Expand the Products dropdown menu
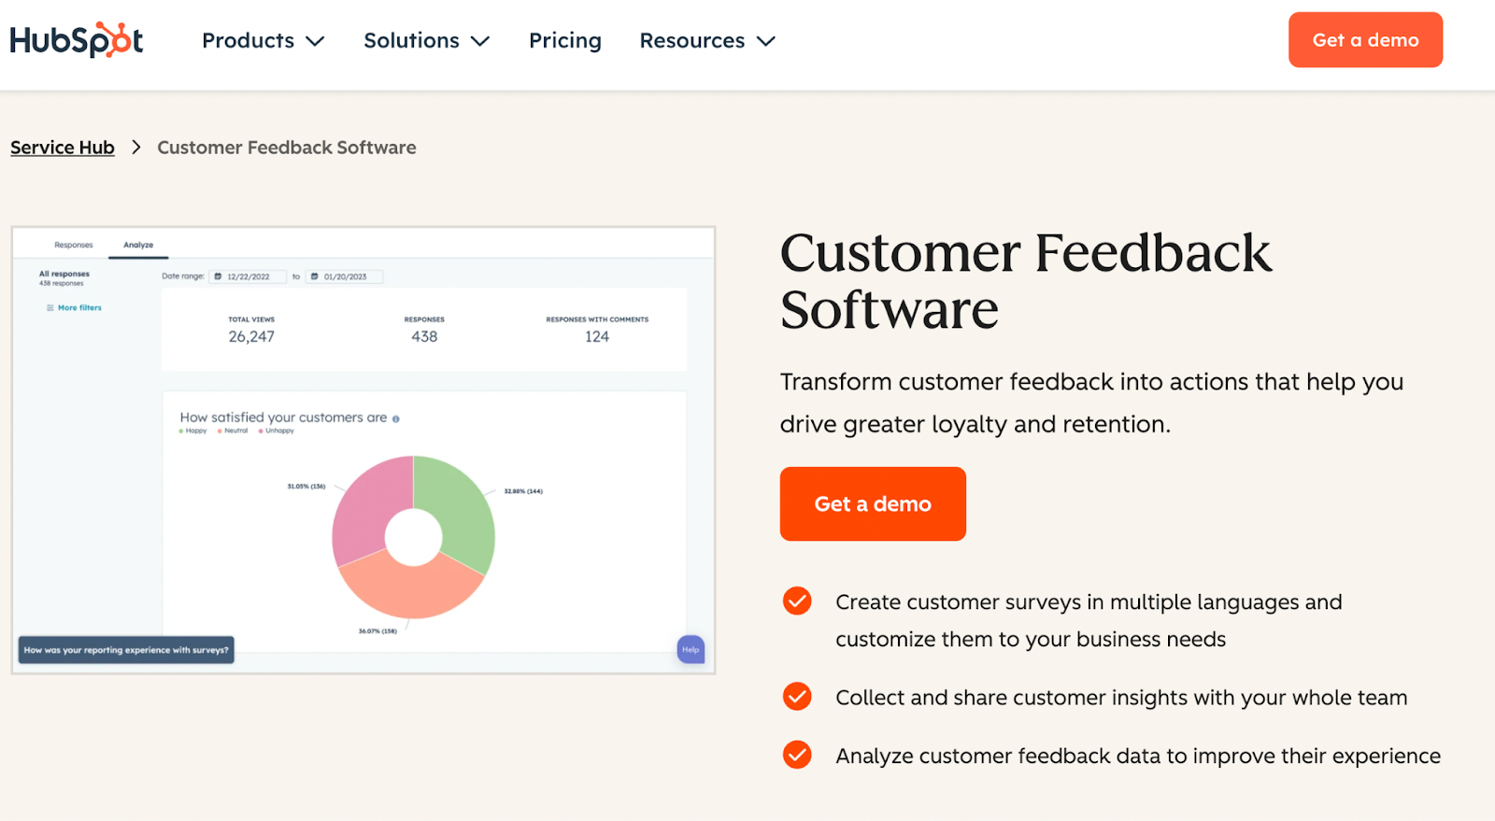This screenshot has height=821, width=1495. tap(263, 41)
